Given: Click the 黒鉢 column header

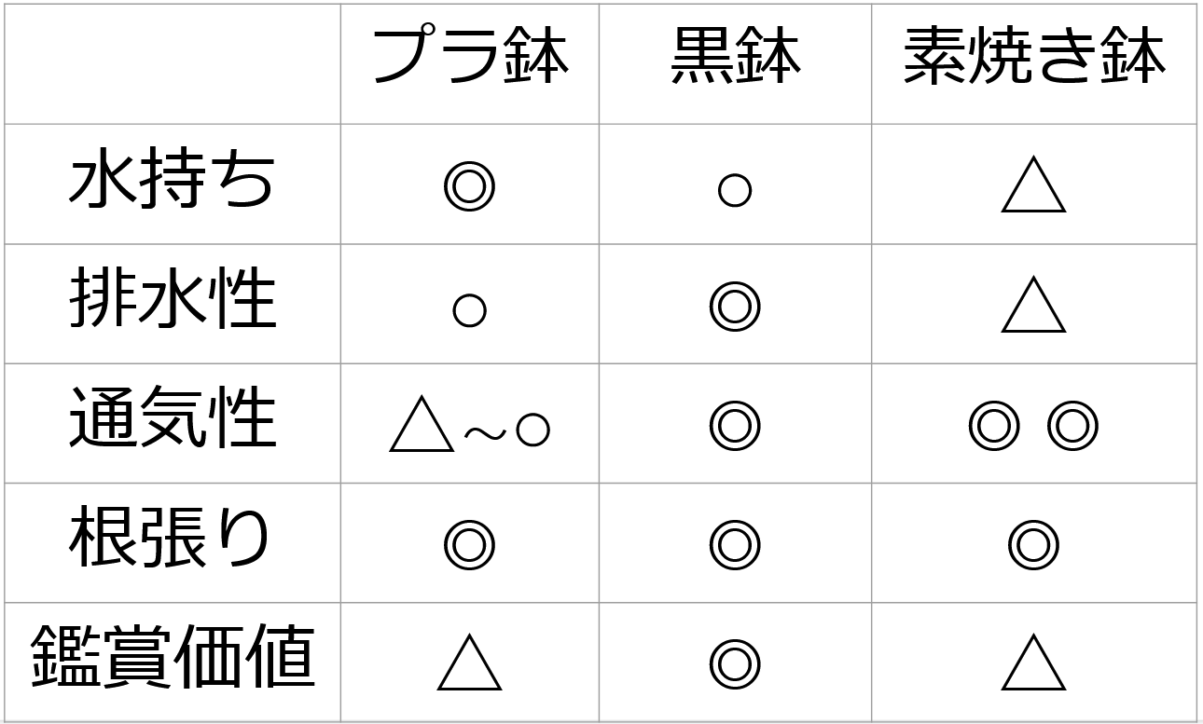Looking at the screenshot, I should tap(735, 58).
